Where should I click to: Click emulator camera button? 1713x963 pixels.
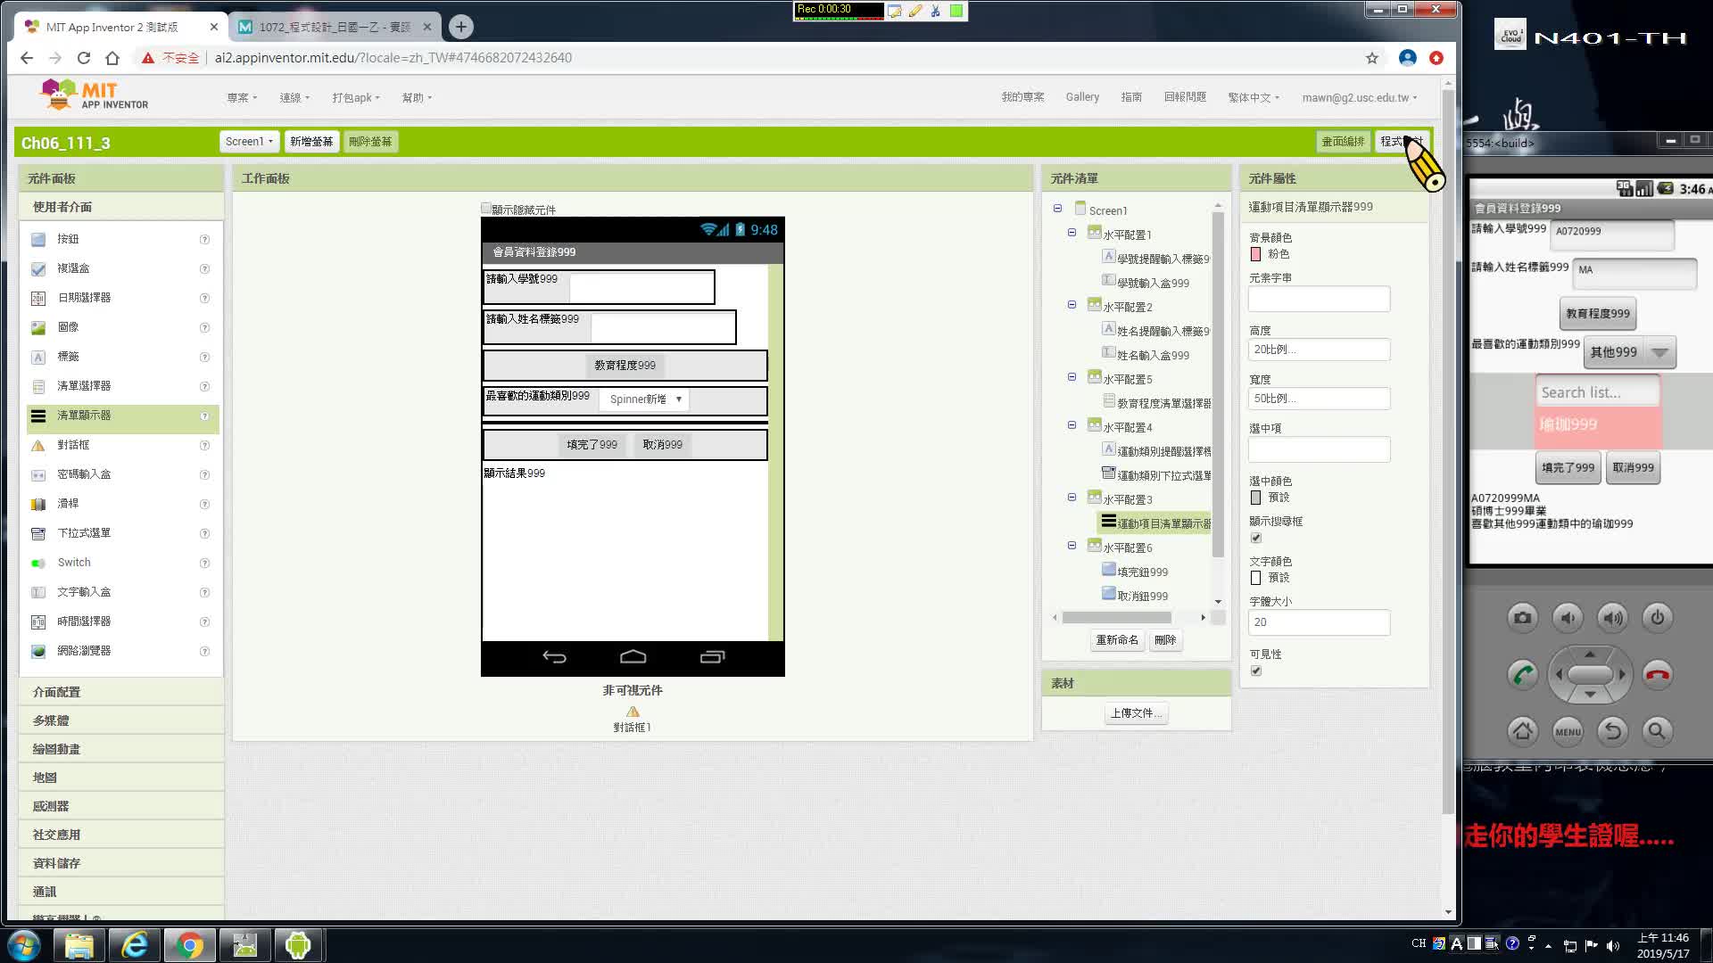point(1523,617)
